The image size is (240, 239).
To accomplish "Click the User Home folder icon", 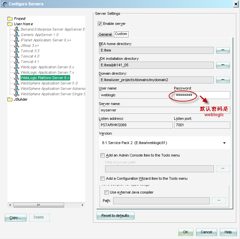I will (10, 24).
